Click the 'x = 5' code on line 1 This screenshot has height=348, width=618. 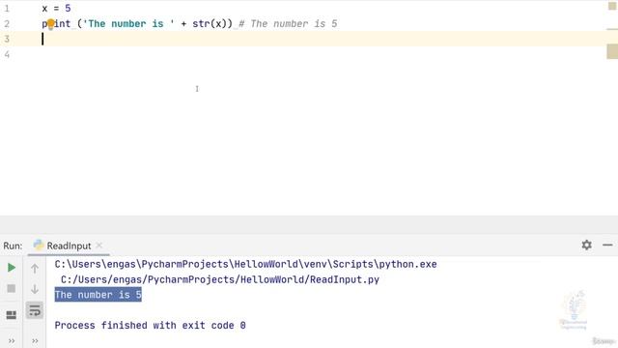[x=56, y=9]
